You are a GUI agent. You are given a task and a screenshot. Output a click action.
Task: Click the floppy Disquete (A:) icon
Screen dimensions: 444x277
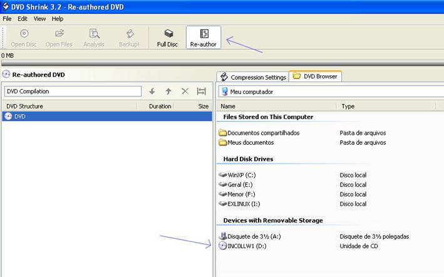pos(223,236)
